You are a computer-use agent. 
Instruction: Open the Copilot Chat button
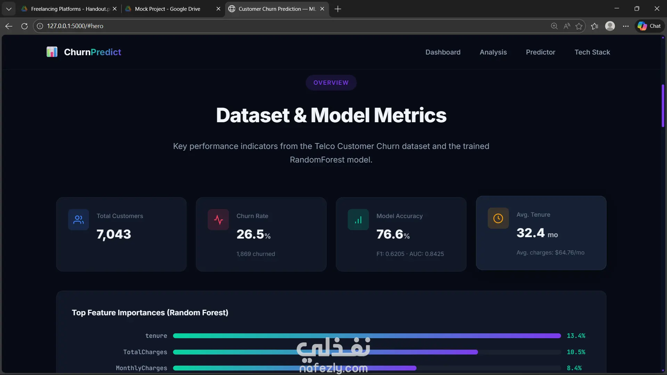tap(649, 26)
